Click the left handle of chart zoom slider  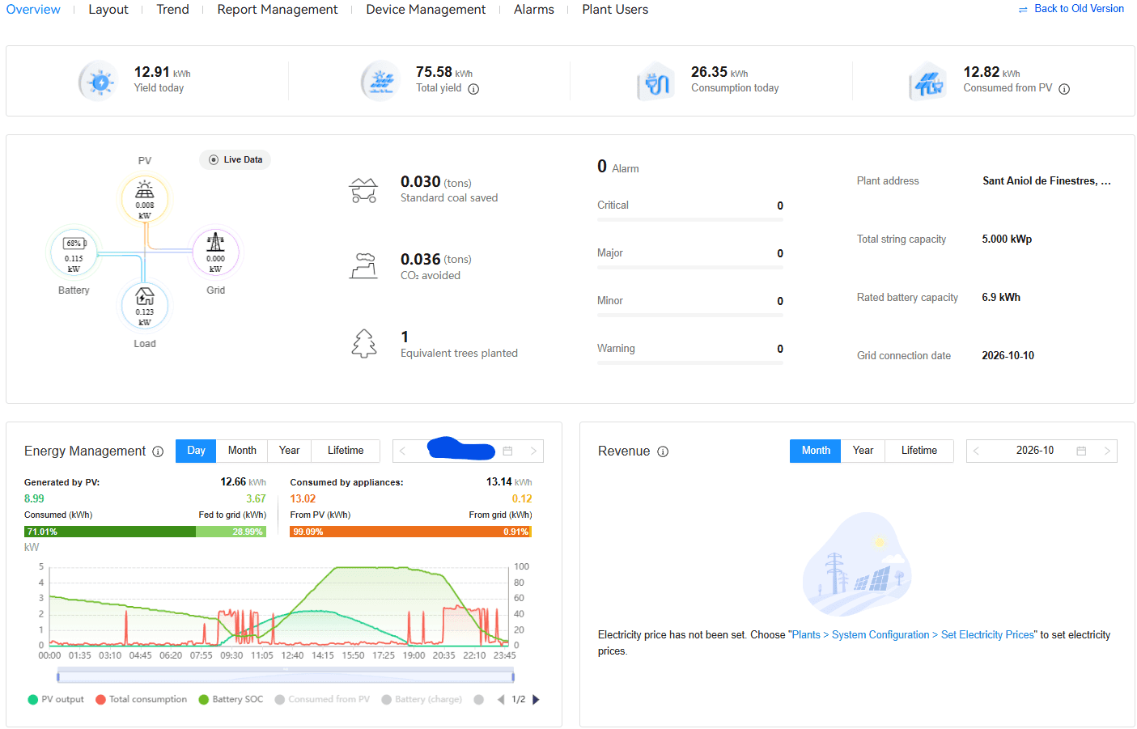click(x=57, y=676)
